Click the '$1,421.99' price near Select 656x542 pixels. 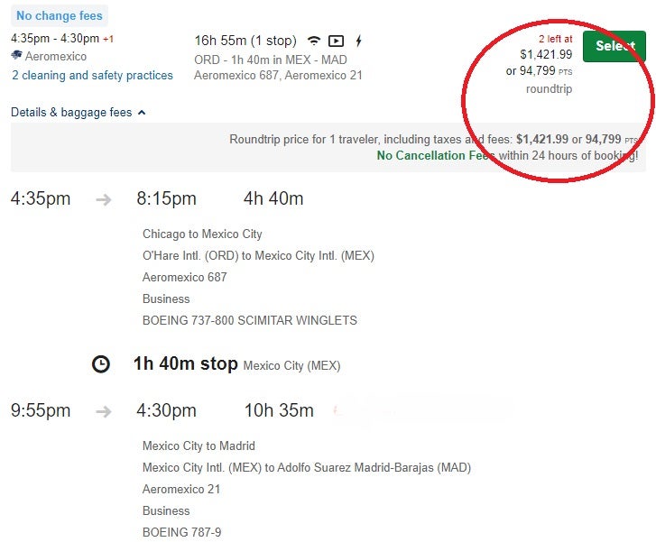546,54
